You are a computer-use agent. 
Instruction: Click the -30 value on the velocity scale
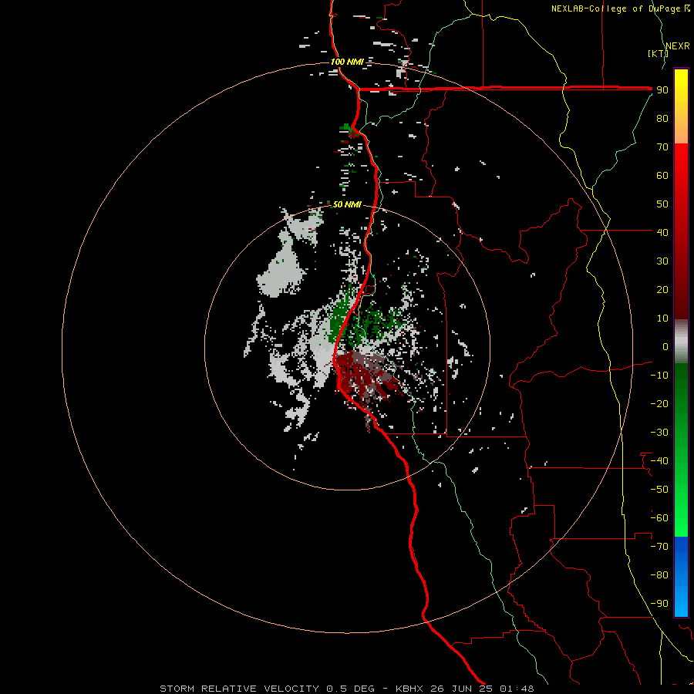[659, 433]
